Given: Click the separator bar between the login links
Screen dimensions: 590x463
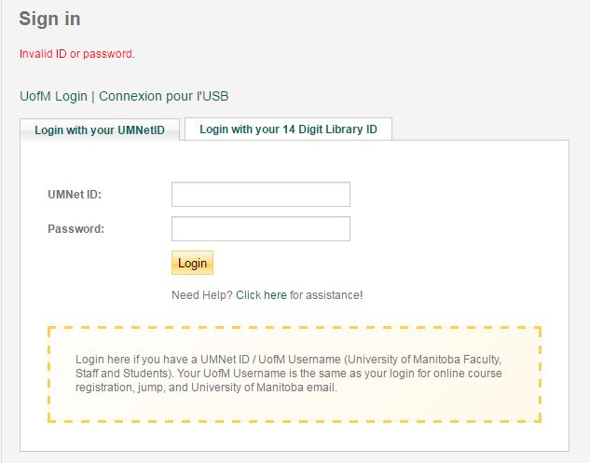Looking at the screenshot, I should (x=93, y=96).
